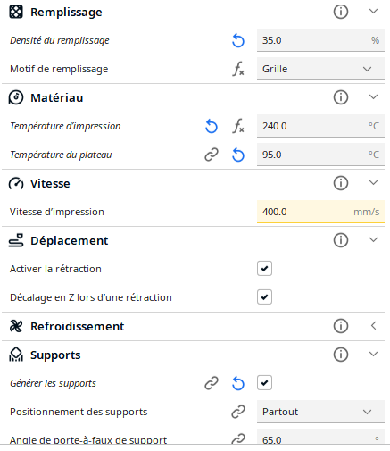Open the Motif de remplissage dropdown
The image size is (390, 451).
tap(320, 69)
